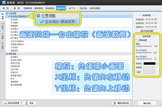
Task: Open the 升级与服务 tab
Action: 95,8
